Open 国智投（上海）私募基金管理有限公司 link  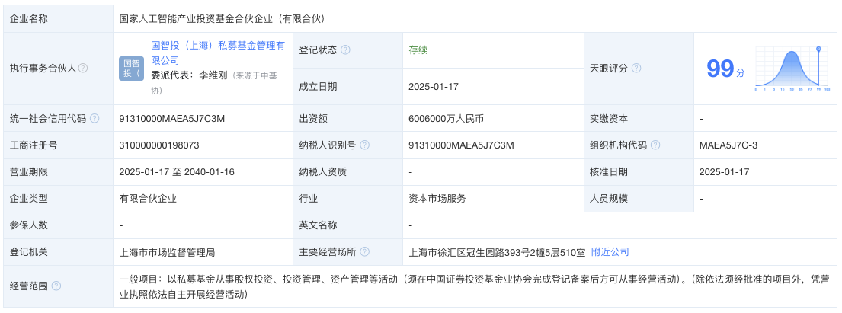[x=218, y=53]
